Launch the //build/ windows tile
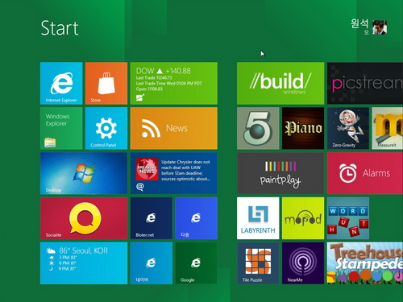403x302 pixels. pyautogui.click(x=280, y=83)
